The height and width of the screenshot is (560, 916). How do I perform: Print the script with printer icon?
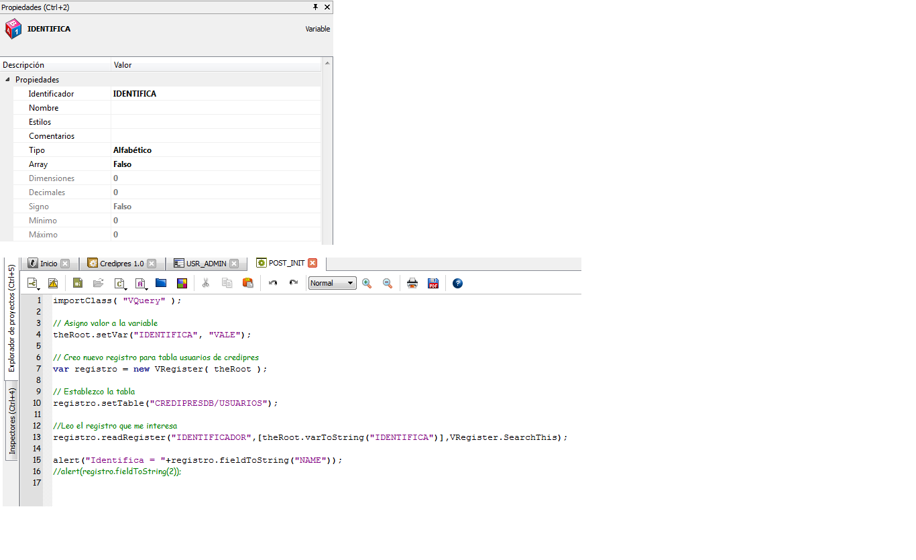(x=412, y=283)
